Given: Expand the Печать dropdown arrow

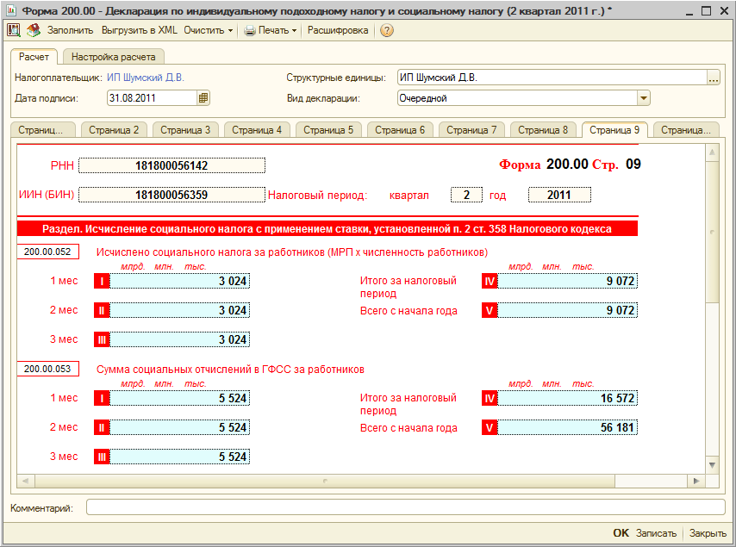Looking at the screenshot, I should (294, 30).
